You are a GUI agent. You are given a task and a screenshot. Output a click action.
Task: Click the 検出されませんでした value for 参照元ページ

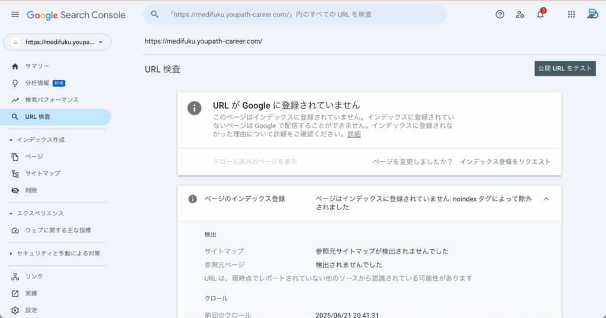point(349,265)
